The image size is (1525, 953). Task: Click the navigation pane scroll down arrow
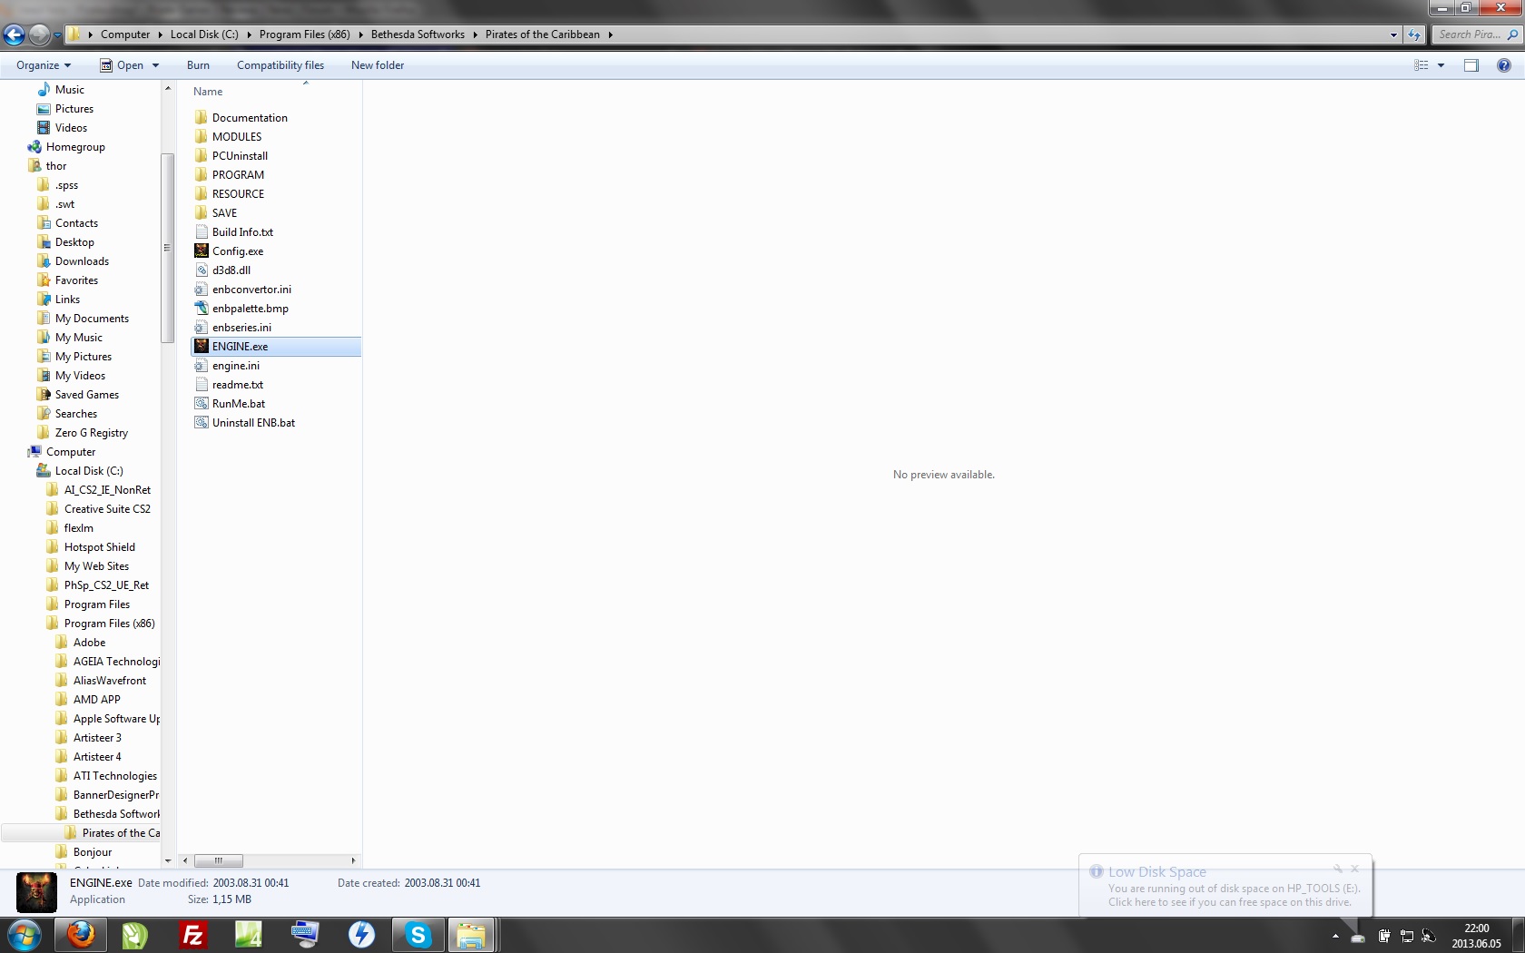(x=168, y=860)
